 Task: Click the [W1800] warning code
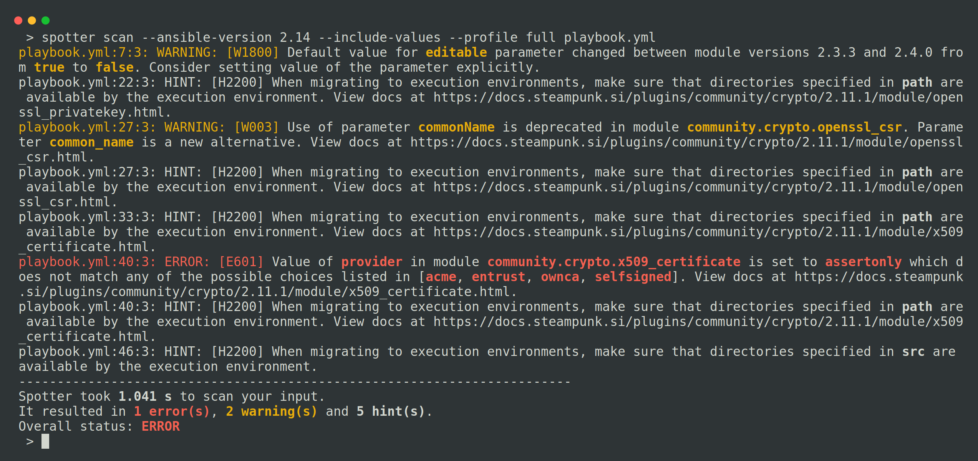pyautogui.click(x=252, y=53)
